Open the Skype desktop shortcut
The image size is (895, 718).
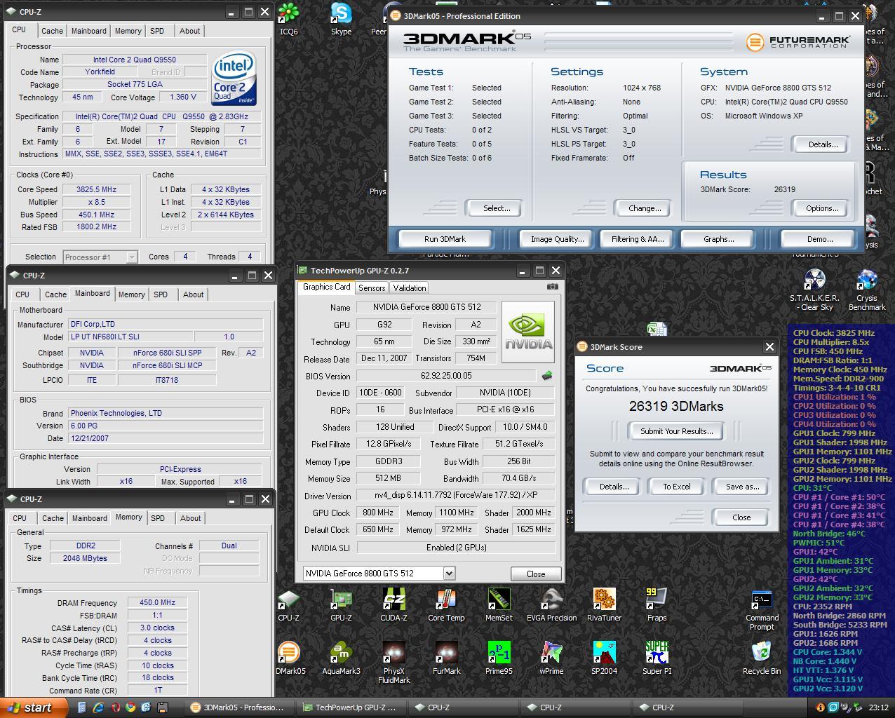341,19
